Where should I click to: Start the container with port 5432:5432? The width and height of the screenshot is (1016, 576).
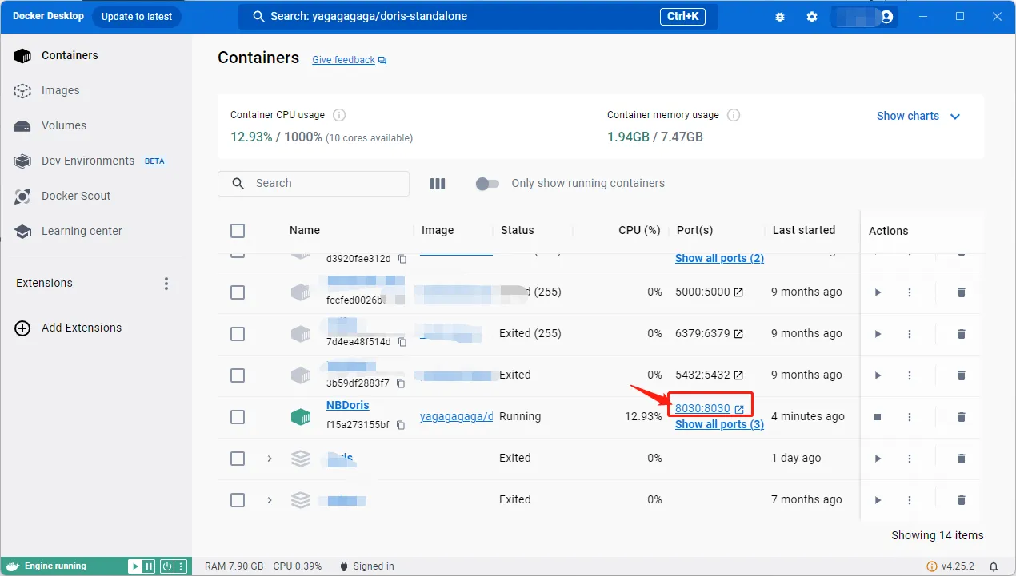878,375
